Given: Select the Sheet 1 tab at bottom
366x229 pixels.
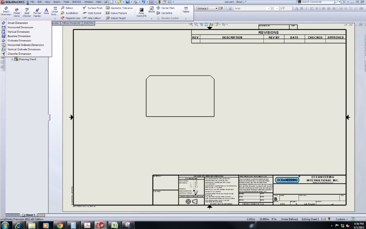Looking at the screenshot, I should tap(29, 215).
